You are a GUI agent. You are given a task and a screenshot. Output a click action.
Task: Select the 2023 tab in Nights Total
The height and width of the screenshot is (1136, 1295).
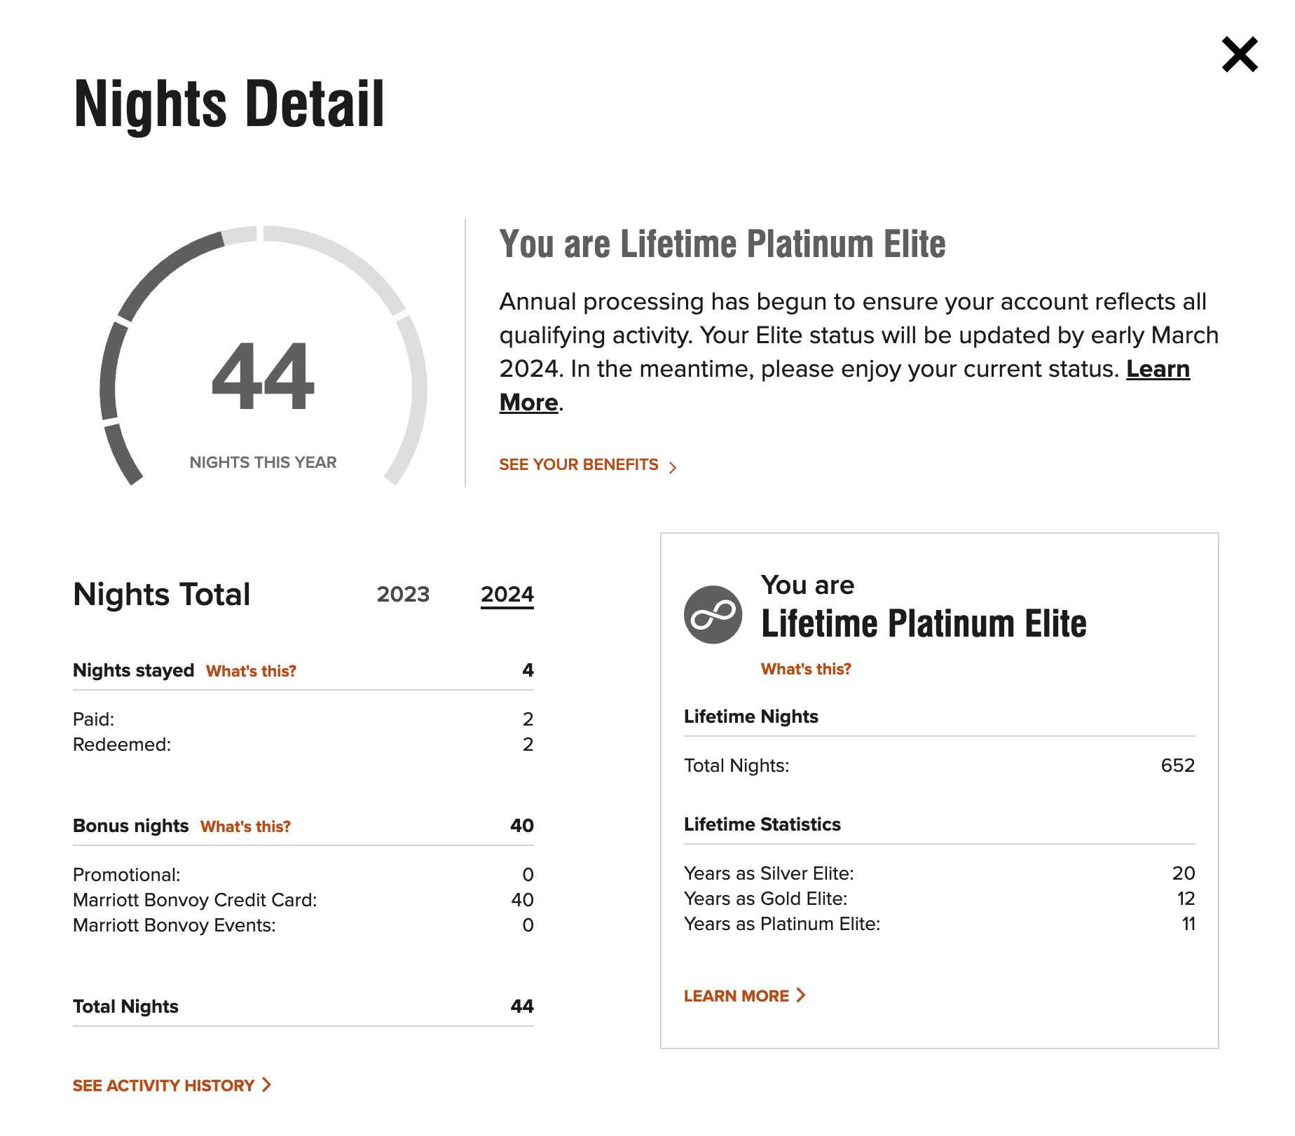(404, 595)
